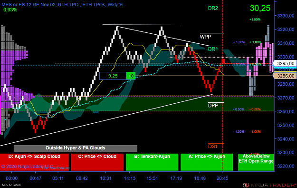Click the DS1 pivot label
The image size is (297, 188).
213,146
